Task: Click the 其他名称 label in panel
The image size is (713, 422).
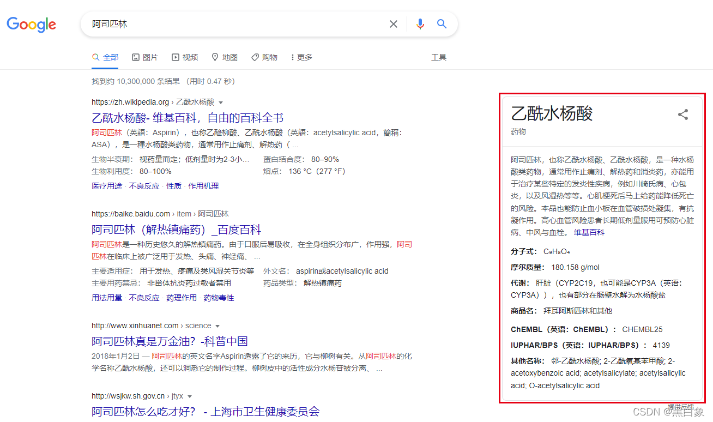Action: pos(528,361)
